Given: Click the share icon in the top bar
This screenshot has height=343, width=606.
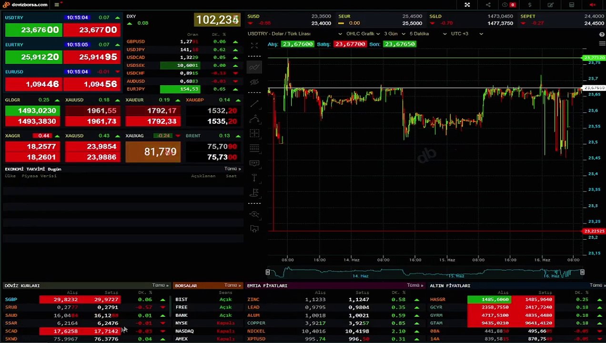Looking at the screenshot, I should point(488,5).
